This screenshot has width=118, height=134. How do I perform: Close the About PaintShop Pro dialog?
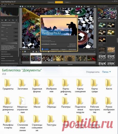(x=76, y=16)
